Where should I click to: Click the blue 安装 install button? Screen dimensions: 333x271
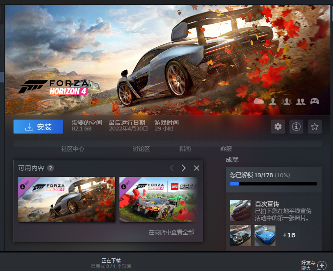[x=38, y=127]
